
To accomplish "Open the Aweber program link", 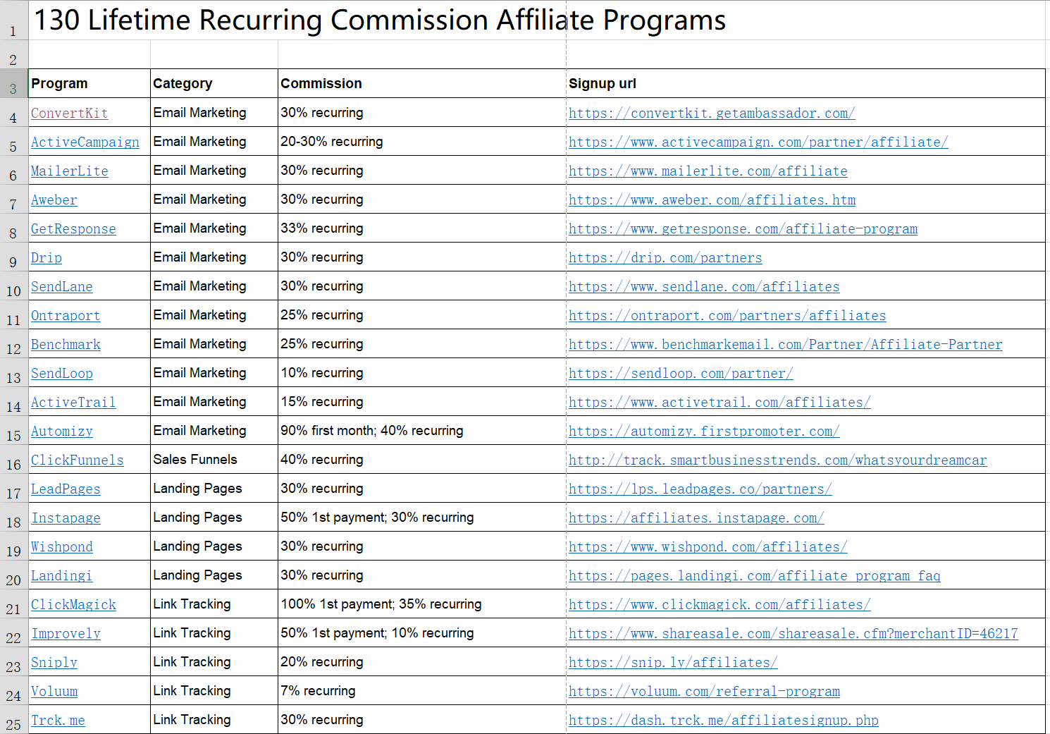I will (54, 200).
